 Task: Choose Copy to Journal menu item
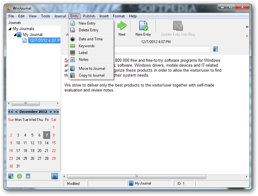tap(91, 75)
